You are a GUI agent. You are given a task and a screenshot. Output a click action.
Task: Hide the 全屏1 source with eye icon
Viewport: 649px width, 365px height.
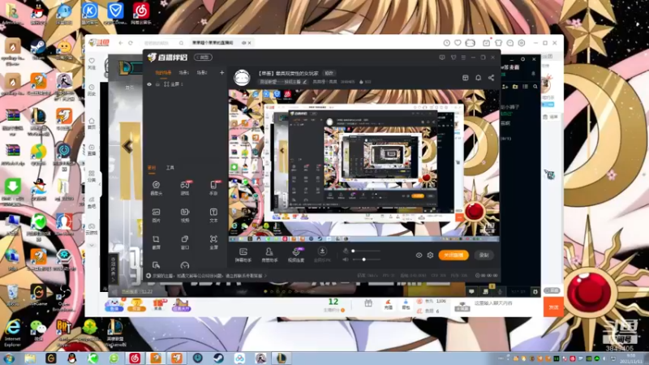pyautogui.click(x=149, y=84)
